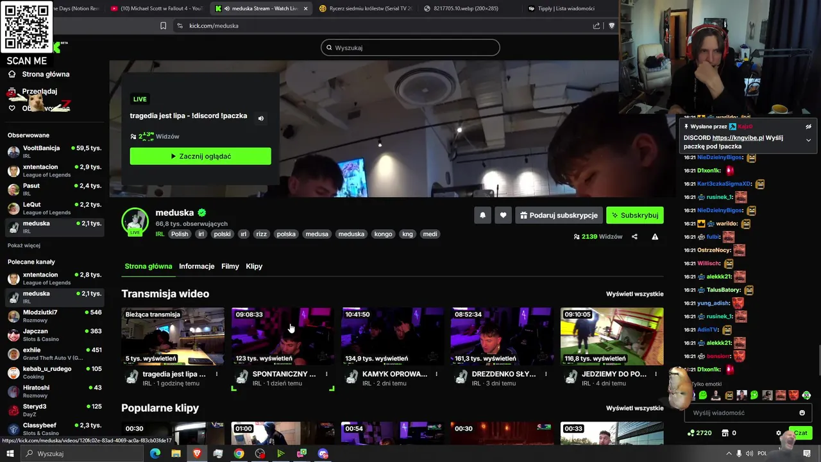Viewport: 821px width, 462px height.
Task: Click the browser share page icon
Action: 597,26
